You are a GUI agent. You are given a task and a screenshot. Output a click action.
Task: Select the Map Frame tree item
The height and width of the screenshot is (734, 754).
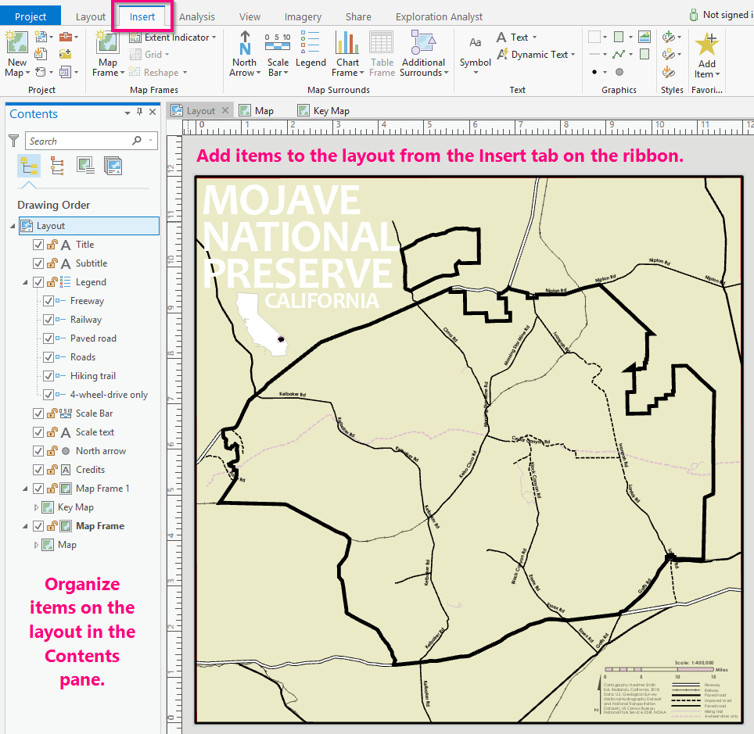tap(99, 526)
